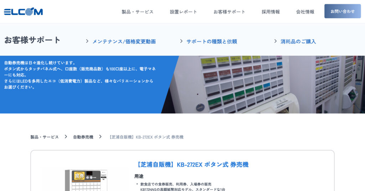Click the ELCOM logo
This screenshot has width=365, height=191.
click(23, 11)
